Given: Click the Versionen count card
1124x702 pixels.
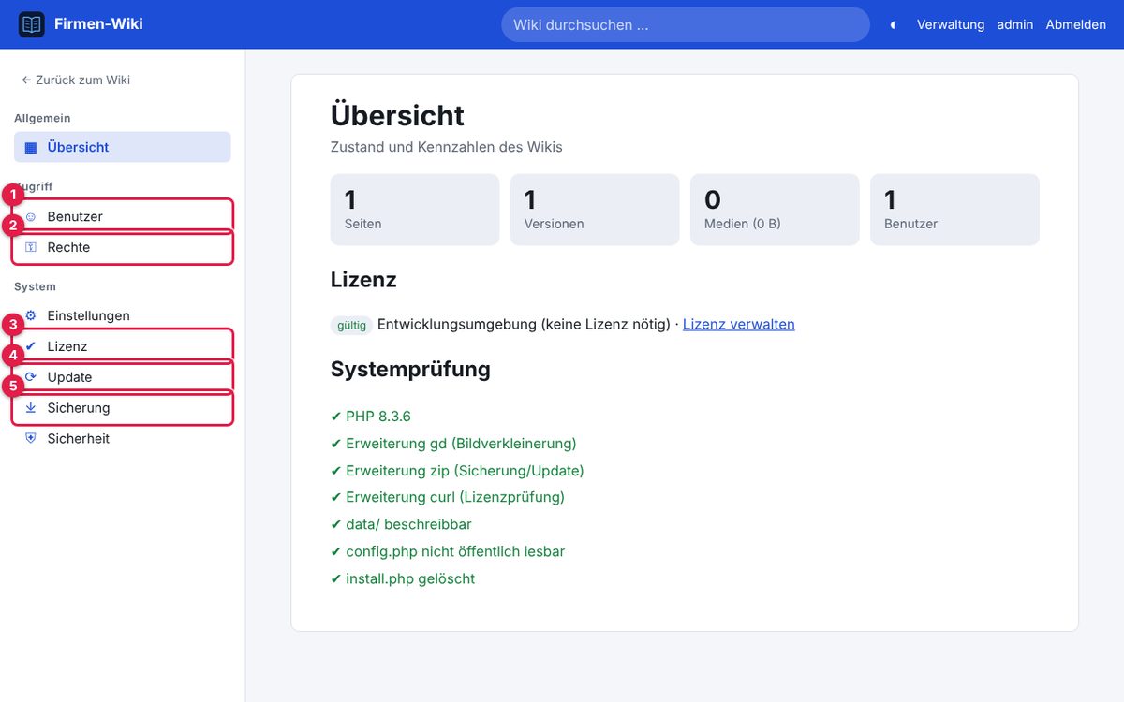Looking at the screenshot, I should pos(595,210).
